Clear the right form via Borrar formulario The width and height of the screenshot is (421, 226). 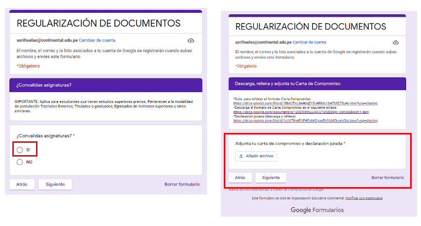pyautogui.click(x=387, y=178)
